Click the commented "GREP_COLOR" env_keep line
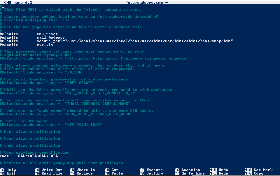Screen dimensions: 280x176 point(46,83)
